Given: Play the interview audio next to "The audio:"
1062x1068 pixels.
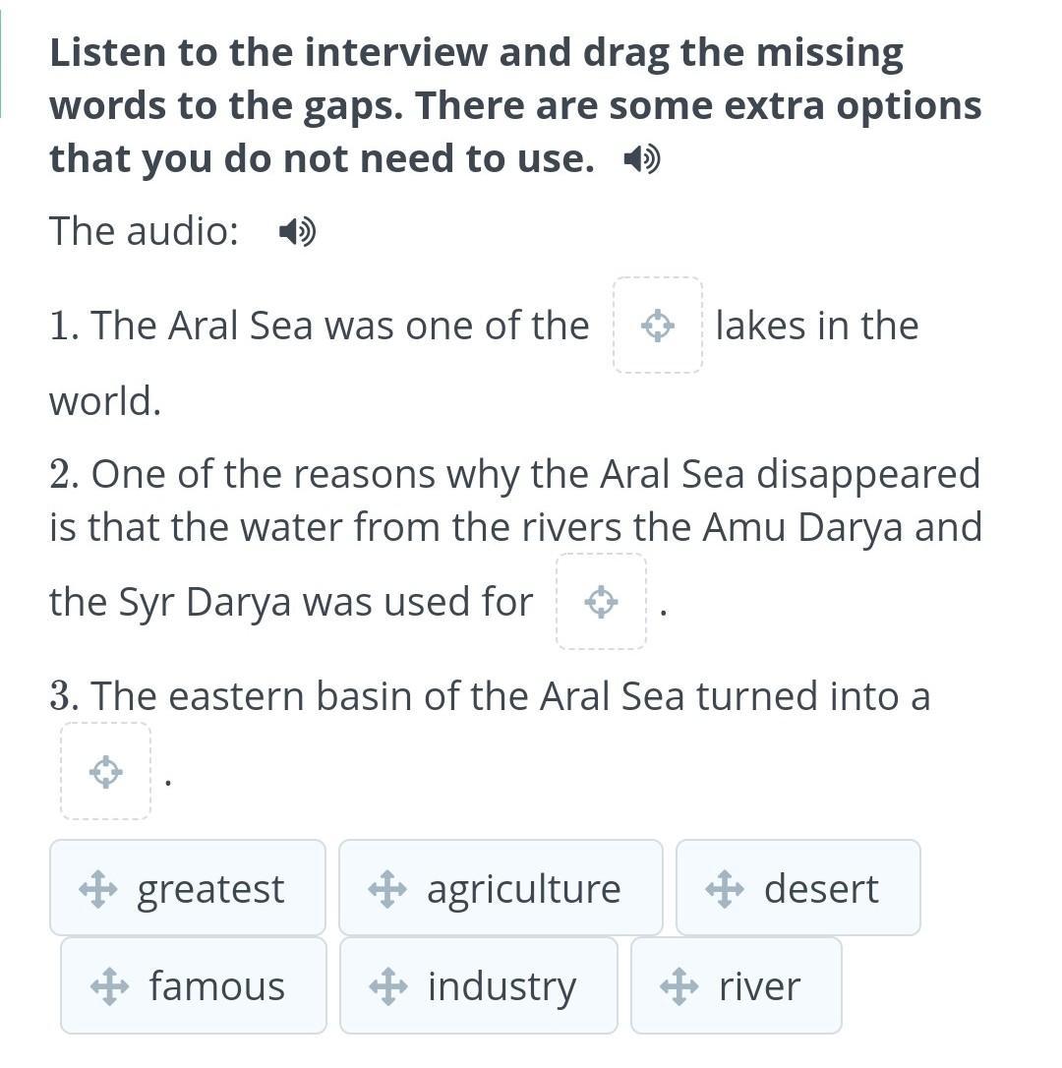Looking at the screenshot, I should pos(296,232).
